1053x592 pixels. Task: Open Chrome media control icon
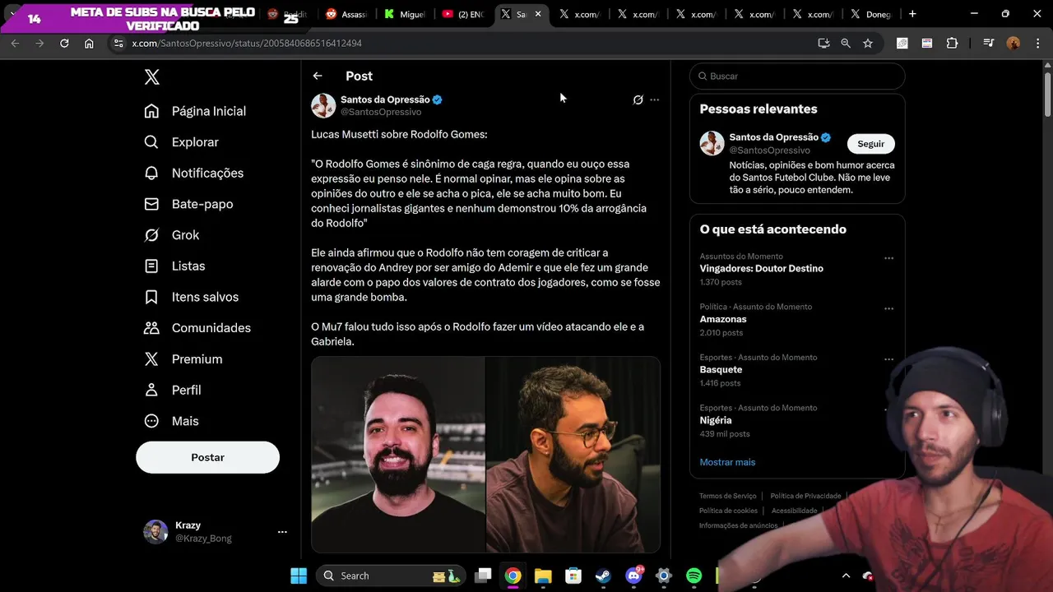(989, 43)
